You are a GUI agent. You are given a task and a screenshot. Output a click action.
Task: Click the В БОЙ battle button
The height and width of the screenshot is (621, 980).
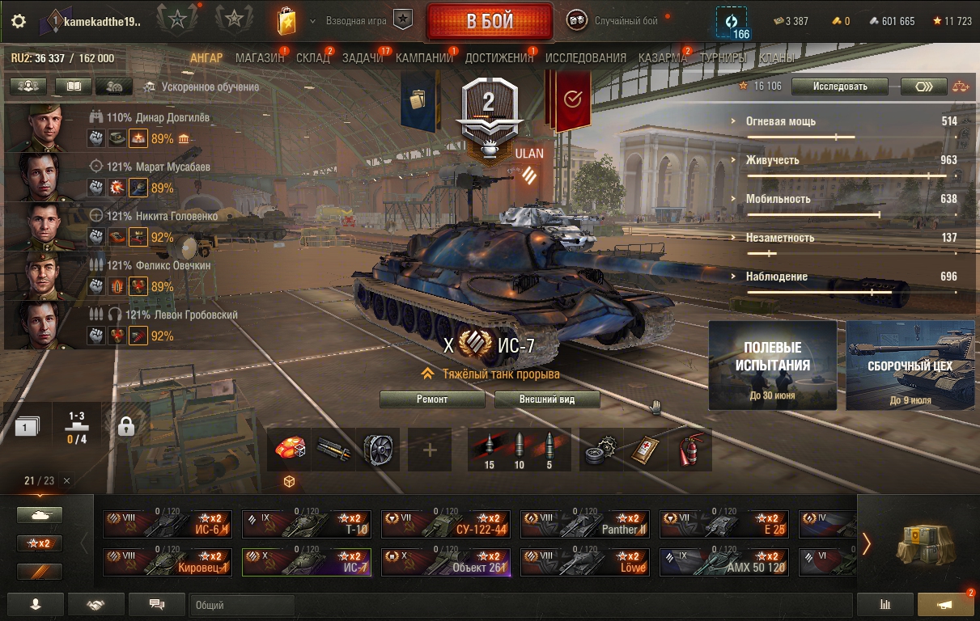[490, 22]
